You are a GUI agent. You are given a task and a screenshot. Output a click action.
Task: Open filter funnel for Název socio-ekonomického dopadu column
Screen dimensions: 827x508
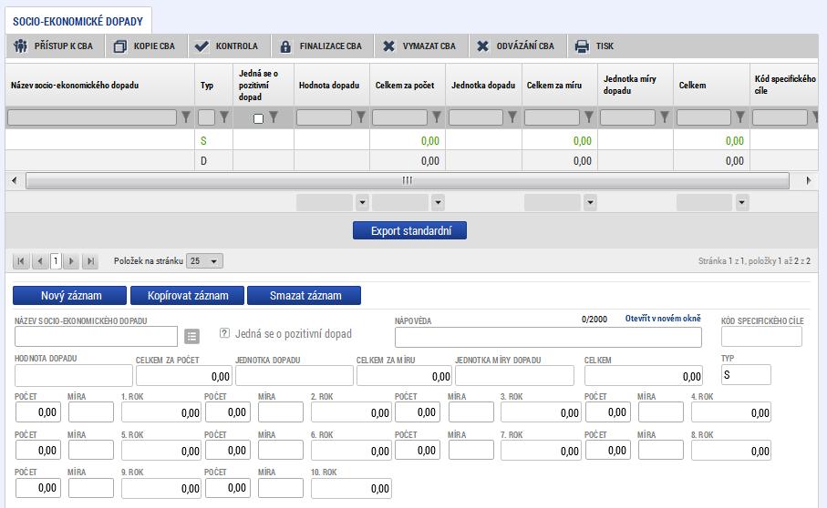tap(186, 117)
